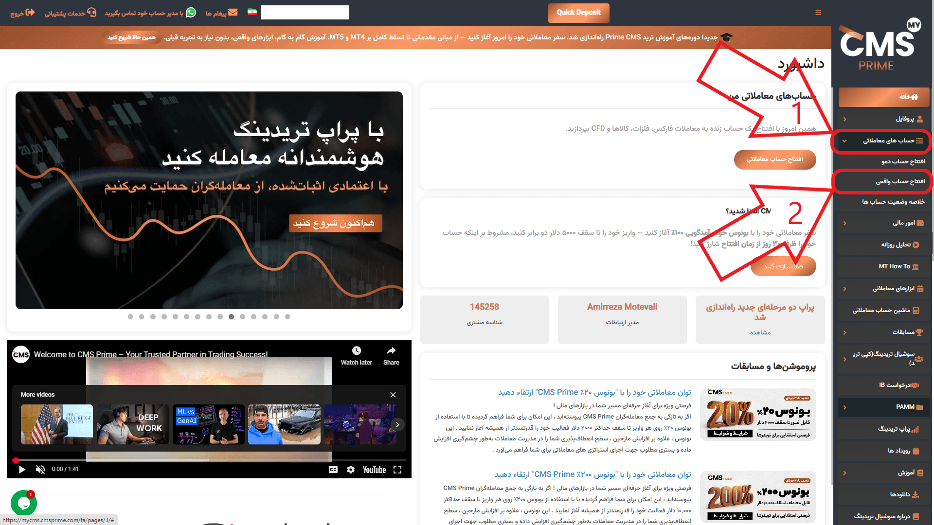Click the video progress bar
This screenshot has width=934, height=525.
[209, 460]
